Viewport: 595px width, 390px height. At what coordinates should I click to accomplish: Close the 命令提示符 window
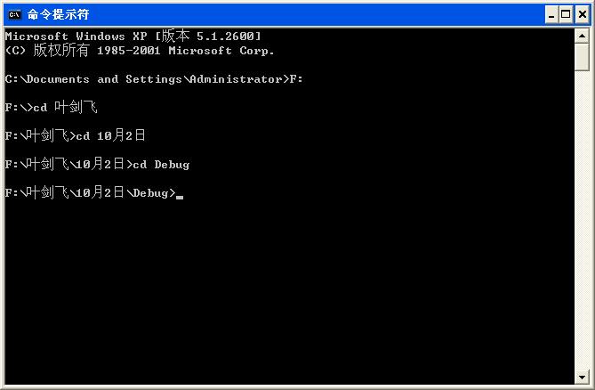[x=581, y=14]
